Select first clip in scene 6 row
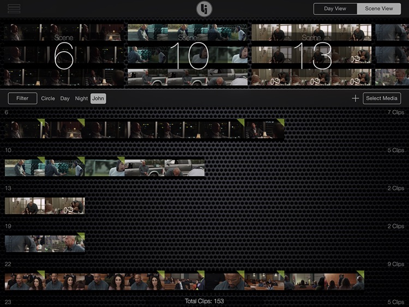 click(25, 130)
